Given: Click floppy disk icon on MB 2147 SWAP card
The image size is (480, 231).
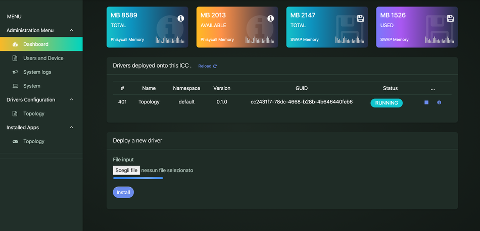Looking at the screenshot, I should pyautogui.click(x=360, y=18).
